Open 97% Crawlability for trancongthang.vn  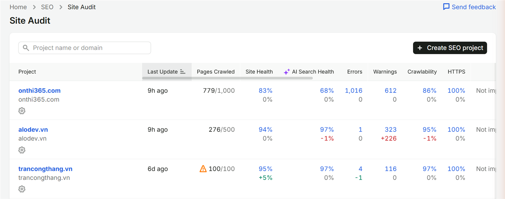point(430,169)
